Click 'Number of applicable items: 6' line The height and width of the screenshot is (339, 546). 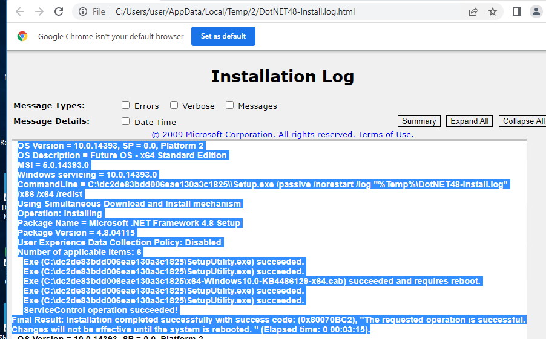click(x=79, y=252)
